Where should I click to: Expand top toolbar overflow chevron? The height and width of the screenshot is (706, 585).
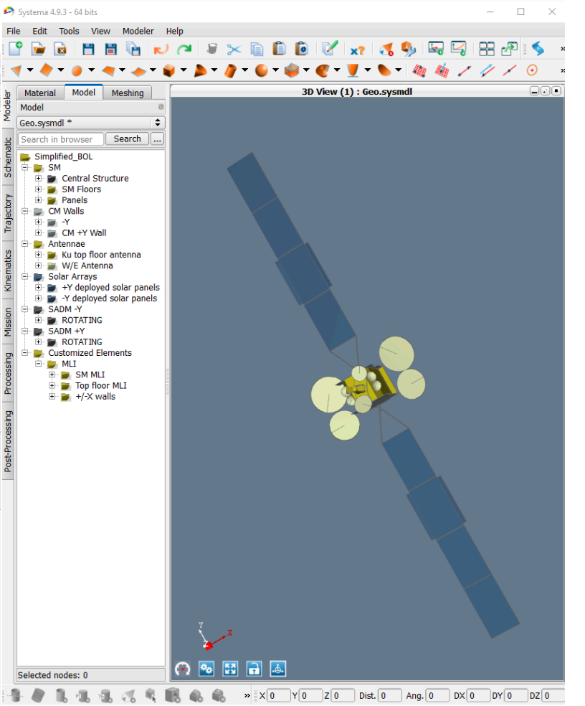(x=562, y=49)
